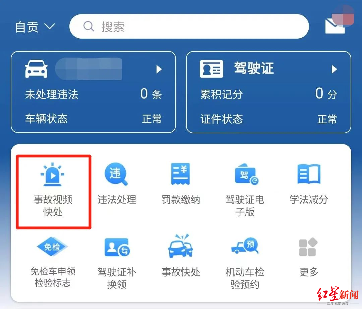This screenshot has height=309, width=362.
Task: Check 车辆状态 status row
Action: tap(93, 119)
